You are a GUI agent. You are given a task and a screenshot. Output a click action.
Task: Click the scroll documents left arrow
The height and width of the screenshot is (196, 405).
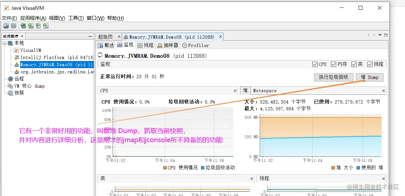point(369,35)
